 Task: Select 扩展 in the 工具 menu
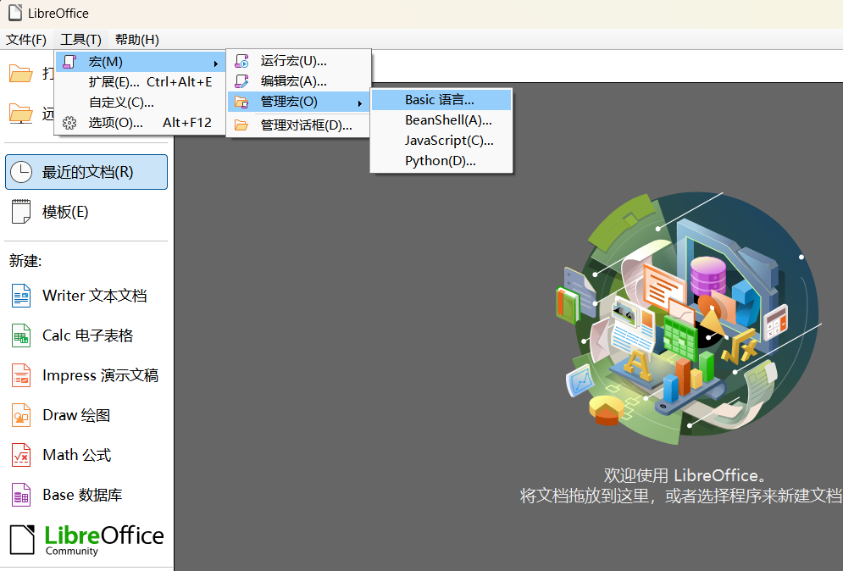(111, 81)
